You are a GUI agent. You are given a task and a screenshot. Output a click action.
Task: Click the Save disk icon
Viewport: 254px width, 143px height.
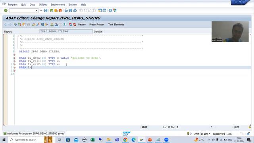[x=46, y=10]
